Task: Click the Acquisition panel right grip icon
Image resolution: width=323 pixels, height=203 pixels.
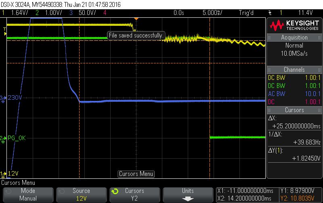Action: 319,38
